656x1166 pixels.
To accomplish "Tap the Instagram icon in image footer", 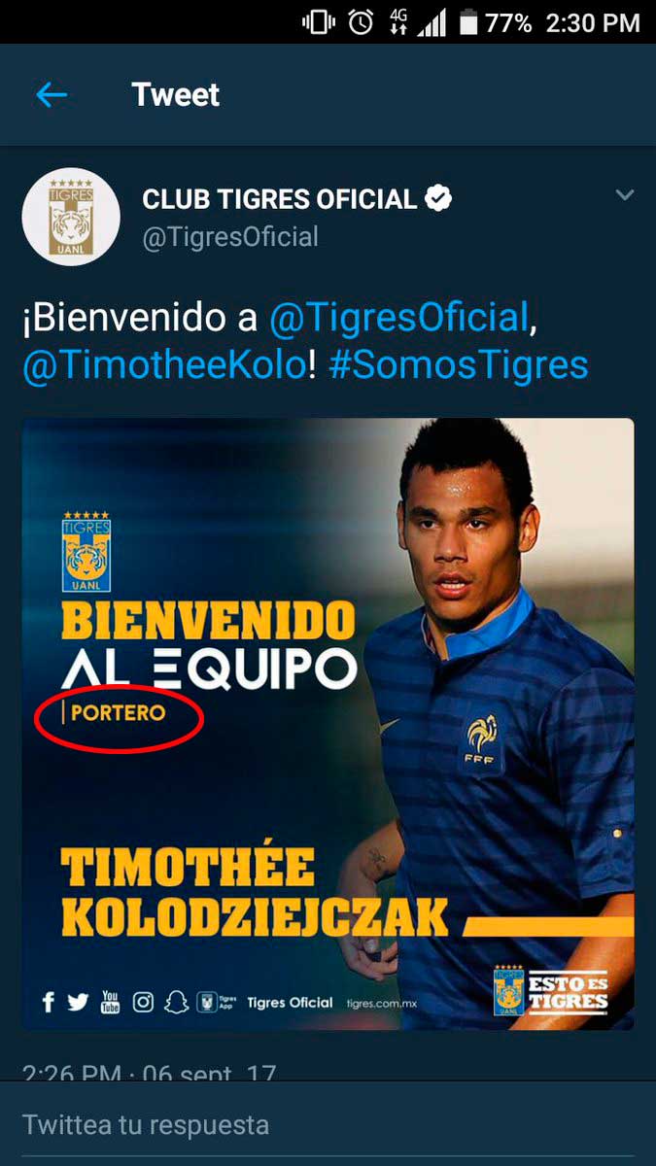I will (143, 1002).
